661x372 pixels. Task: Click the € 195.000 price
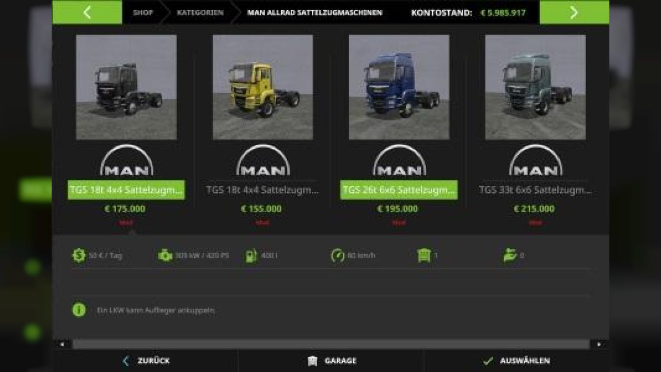tap(398, 209)
